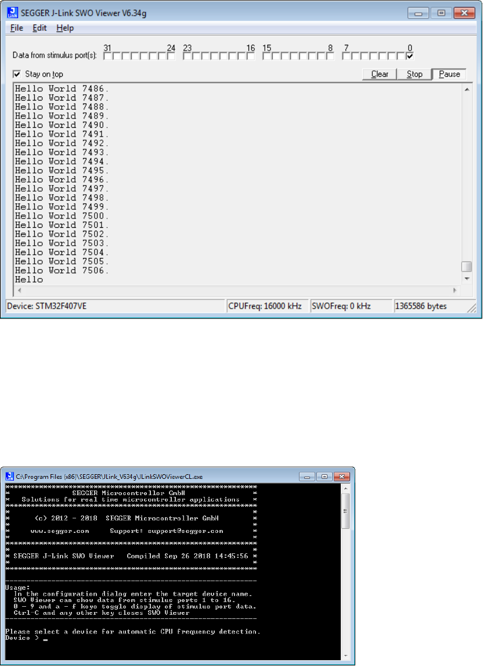Screen dimensions: 483x666
Task: Click the SWO log vertical scrollbar thumb
Action: coord(466,267)
